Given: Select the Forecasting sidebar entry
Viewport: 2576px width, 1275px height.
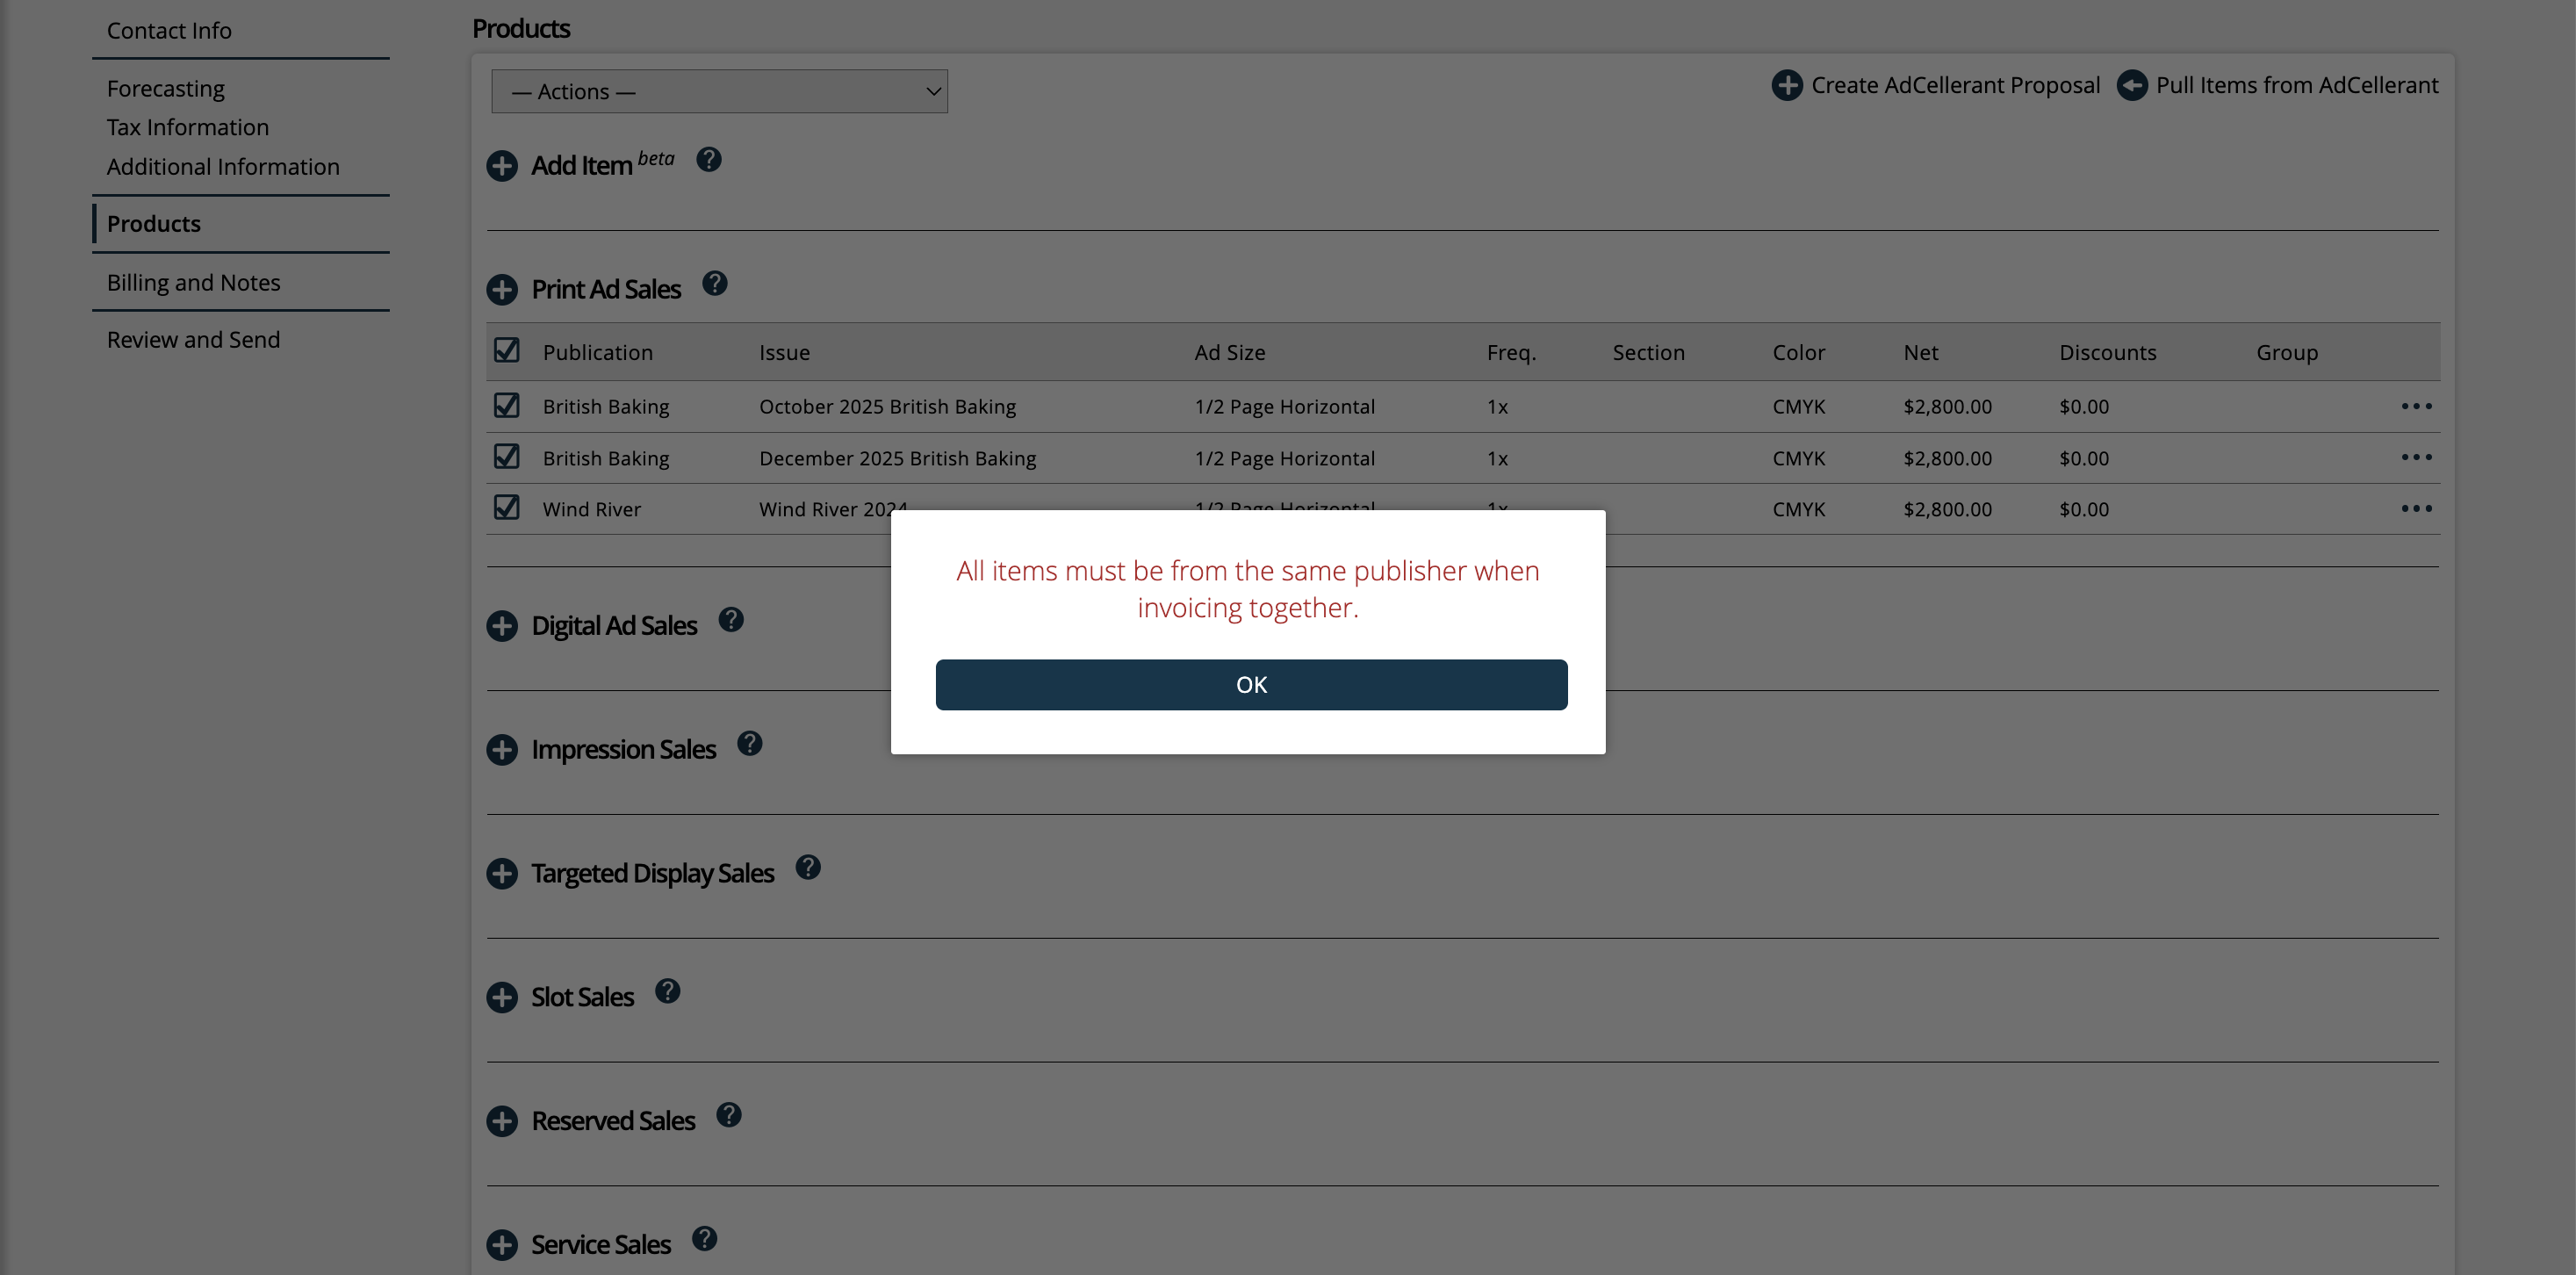Looking at the screenshot, I should 166,88.
